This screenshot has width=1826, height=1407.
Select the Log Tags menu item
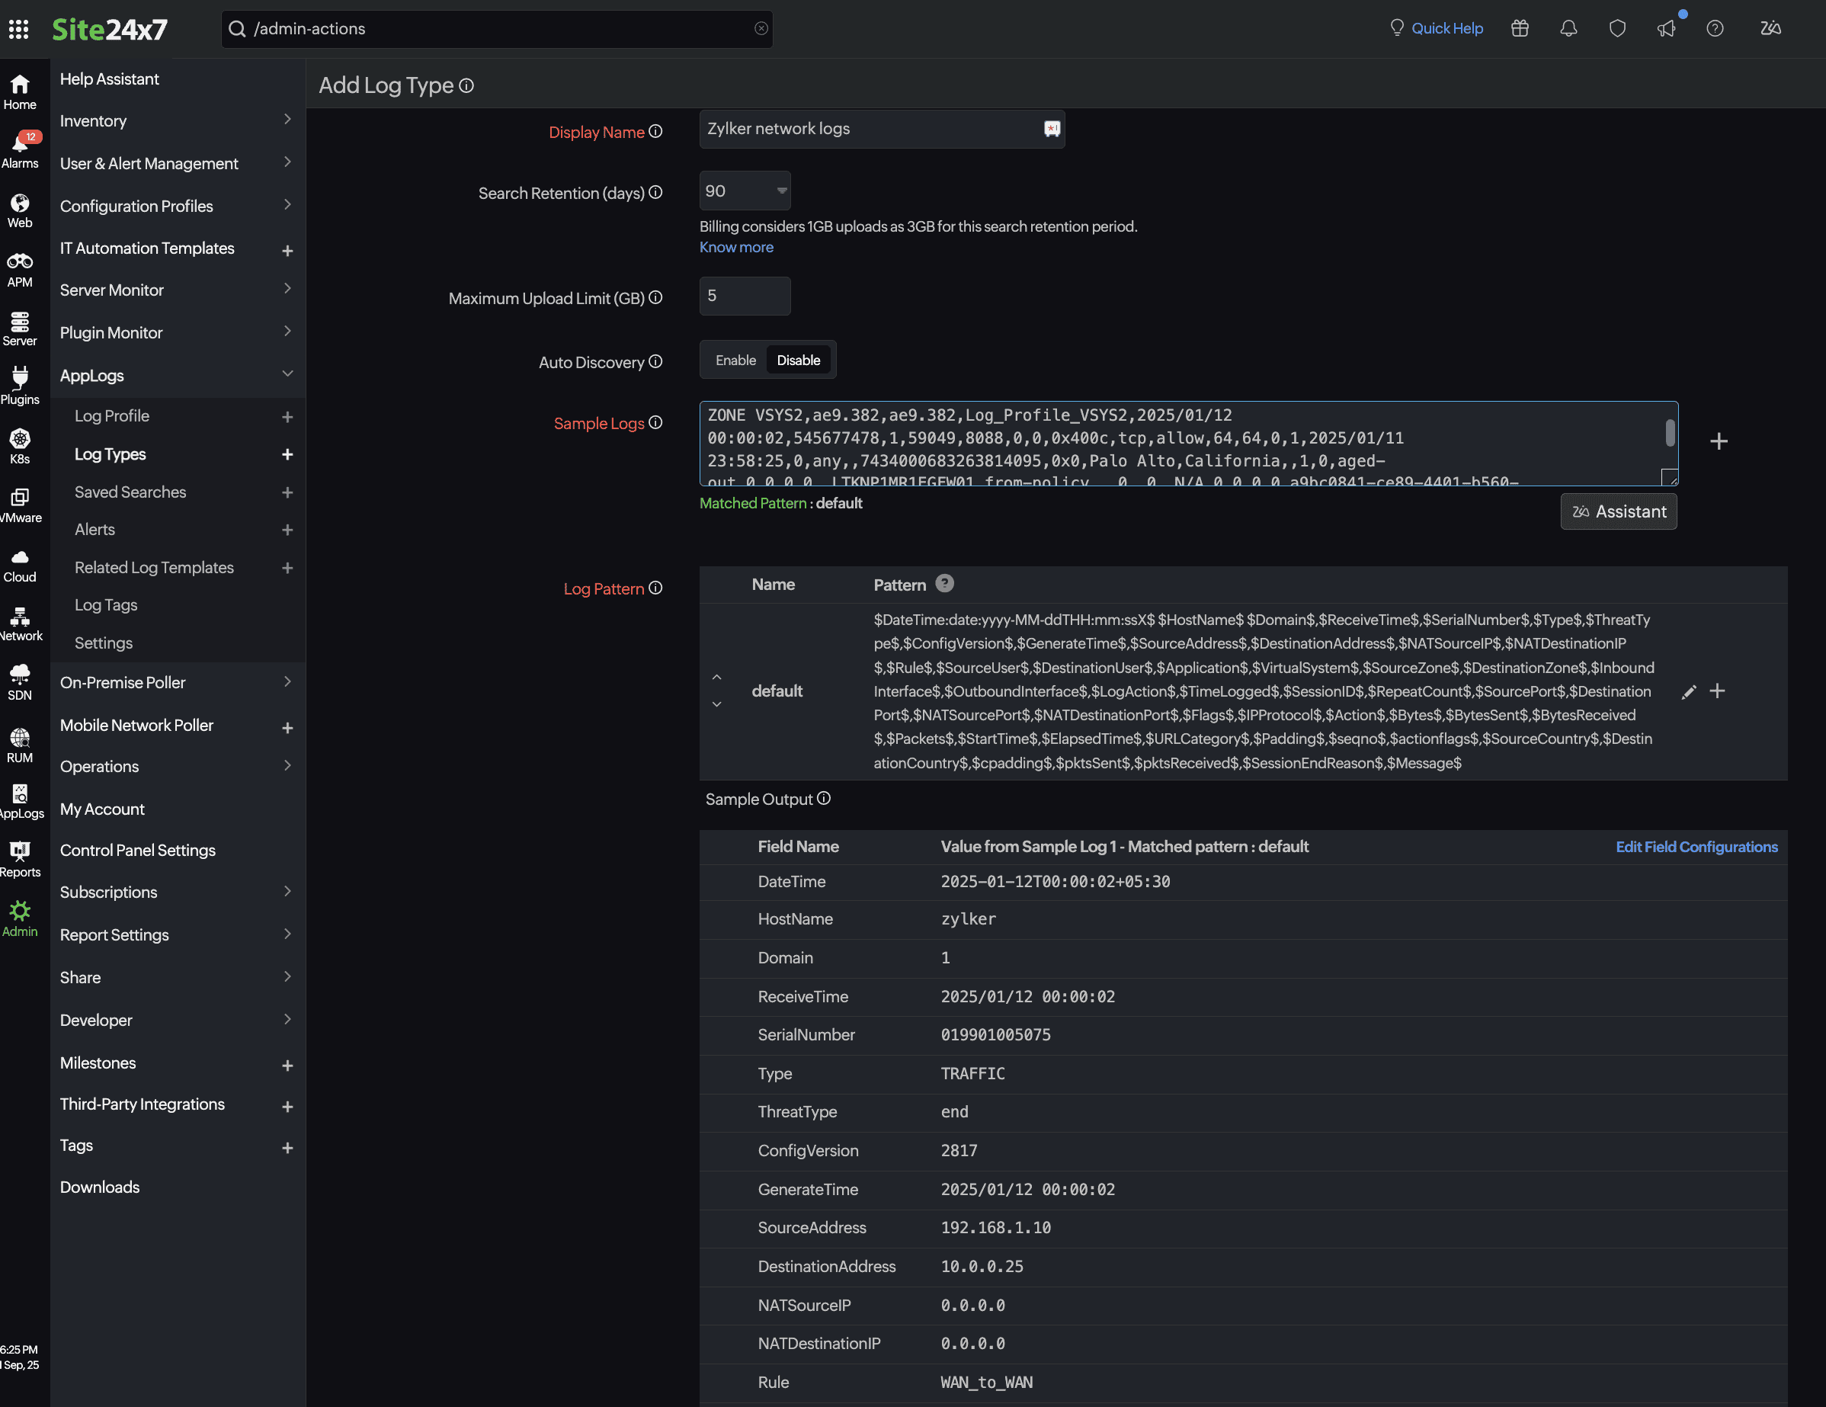(x=105, y=604)
